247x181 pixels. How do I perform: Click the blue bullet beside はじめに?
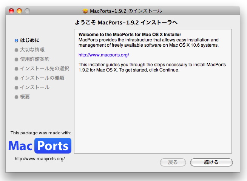(x=16, y=41)
